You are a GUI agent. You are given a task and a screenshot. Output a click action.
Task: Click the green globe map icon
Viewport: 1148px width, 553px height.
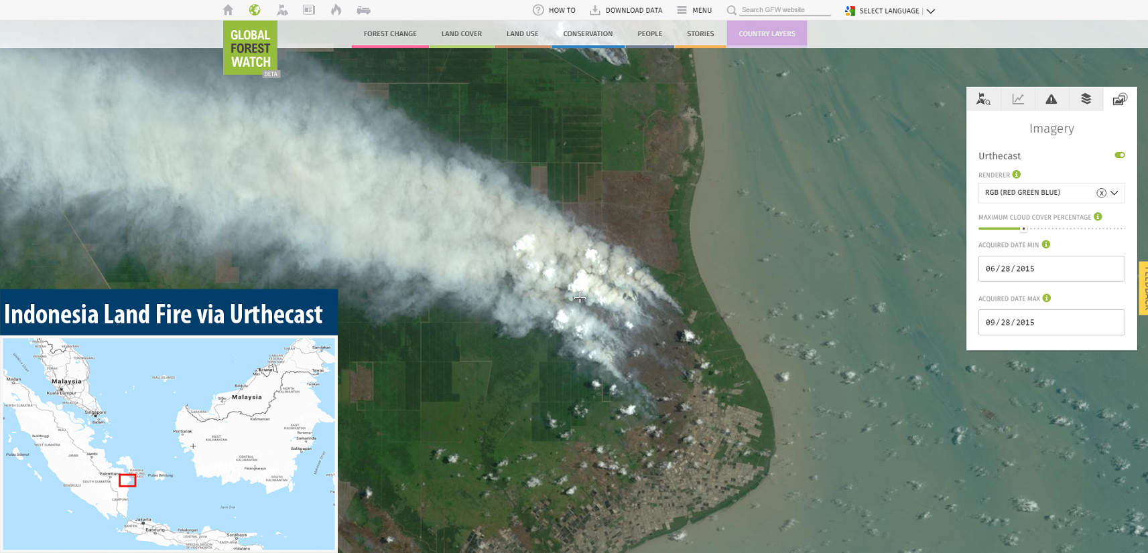pyautogui.click(x=255, y=10)
